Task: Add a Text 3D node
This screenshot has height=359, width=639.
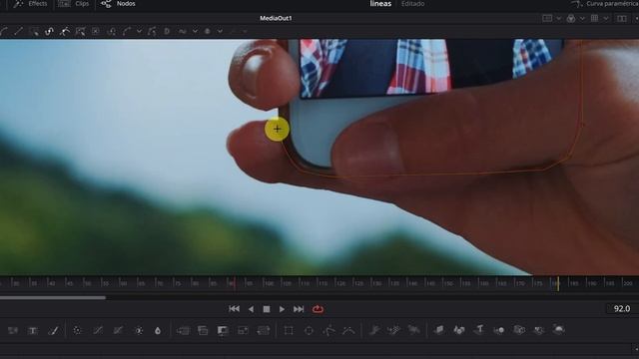Action: [479, 330]
